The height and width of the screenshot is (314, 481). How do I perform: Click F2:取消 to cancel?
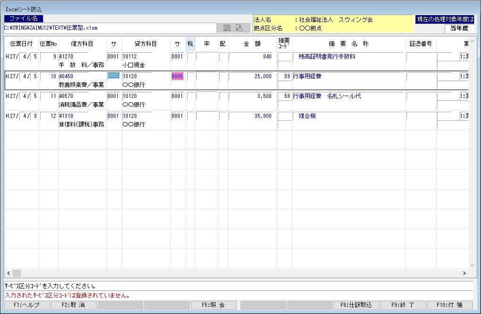(x=73, y=305)
